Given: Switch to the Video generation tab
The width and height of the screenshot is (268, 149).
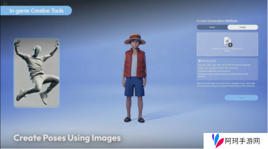Looking at the screenshot, I should coord(212,27).
